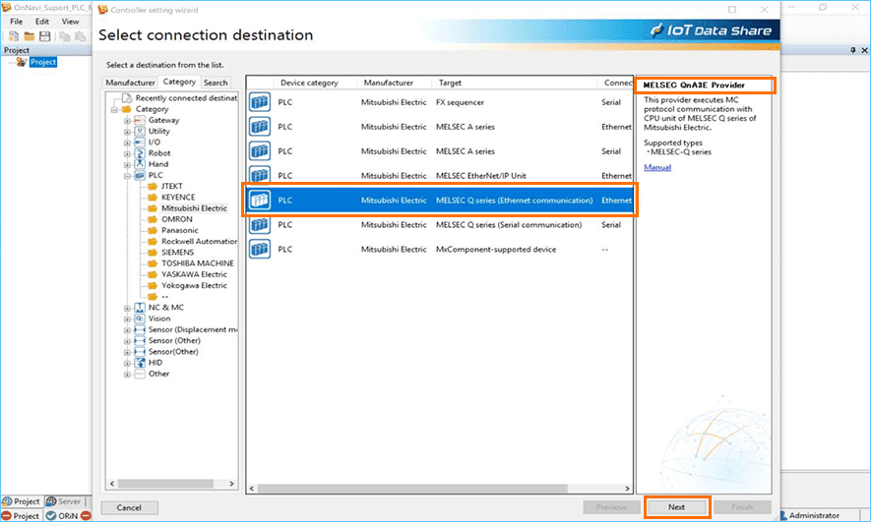Viewport: 871px width, 522px height.
Task: Click the SIEMENS folder icon
Action: 153,252
